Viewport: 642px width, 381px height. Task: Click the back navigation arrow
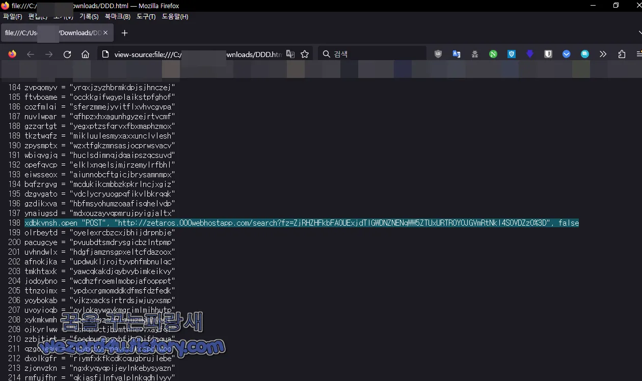pyautogui.click(x=31, y=54)
